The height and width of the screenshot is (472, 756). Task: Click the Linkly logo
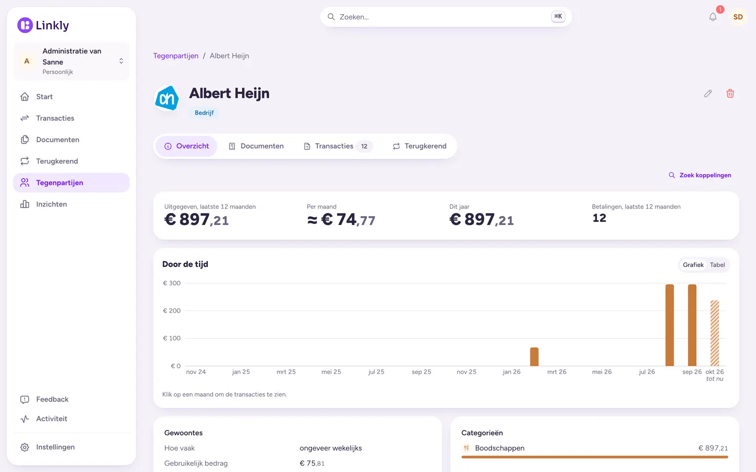point(43,25)
